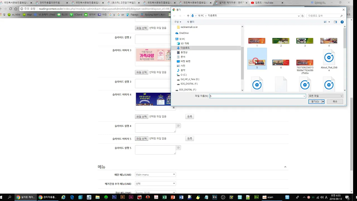357x201 pixels.
Task: Open the 메인 메뉴(GNB) Main menu dropdown
Action: click(155, 175)
